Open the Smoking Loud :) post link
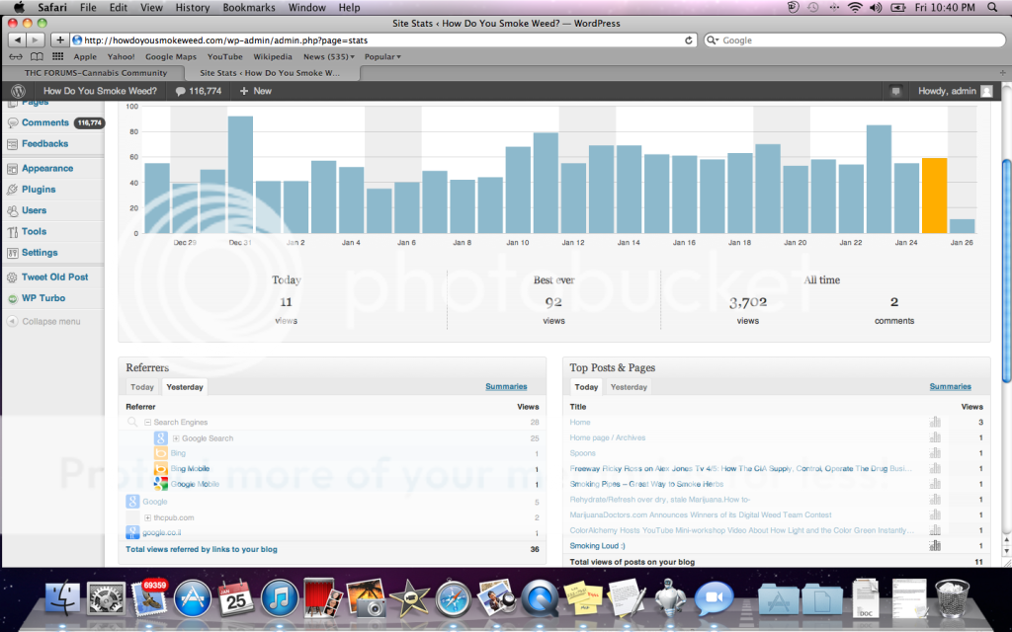 (597, 545)
